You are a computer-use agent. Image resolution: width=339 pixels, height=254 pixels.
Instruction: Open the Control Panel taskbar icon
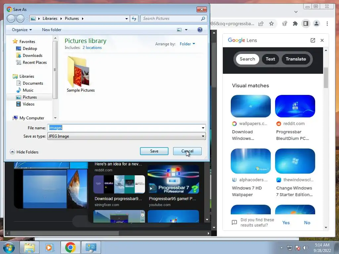pyautogui.click(x=91, y=247)
